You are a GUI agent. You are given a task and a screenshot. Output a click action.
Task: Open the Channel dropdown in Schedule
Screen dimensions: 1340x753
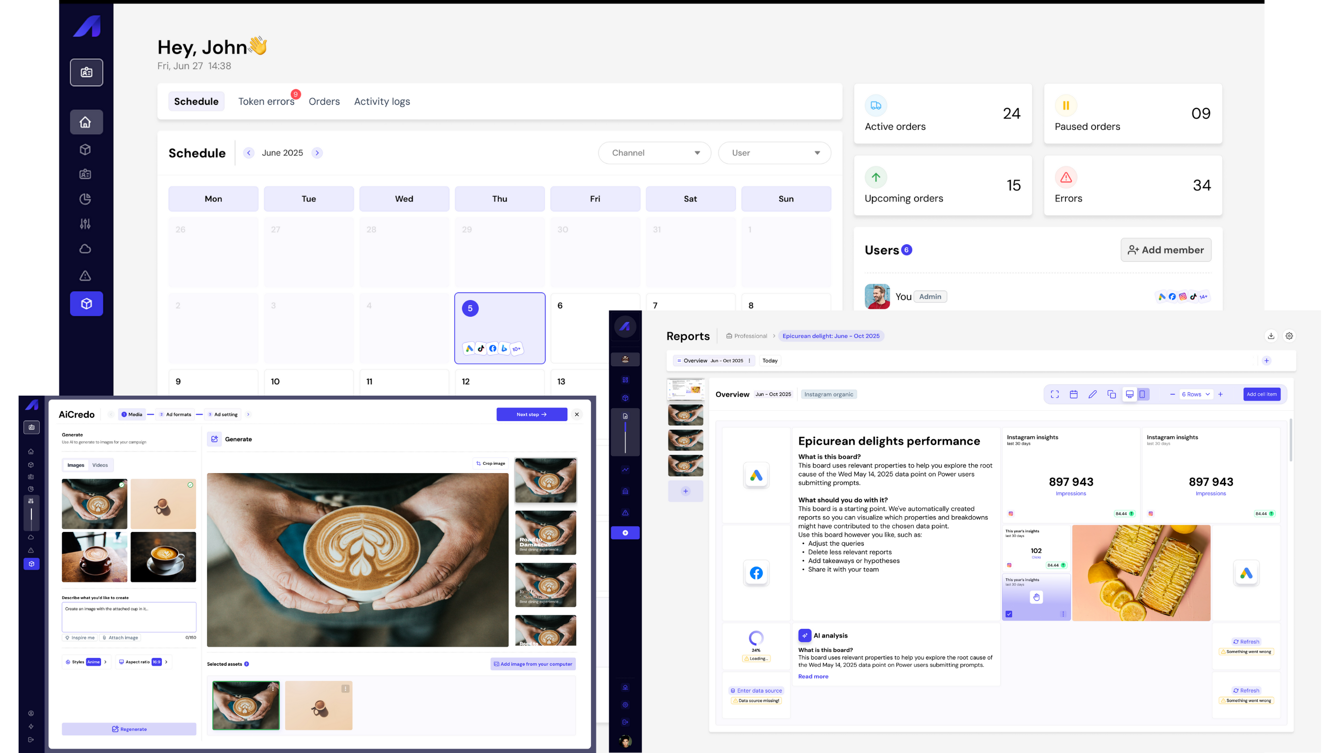654,153
